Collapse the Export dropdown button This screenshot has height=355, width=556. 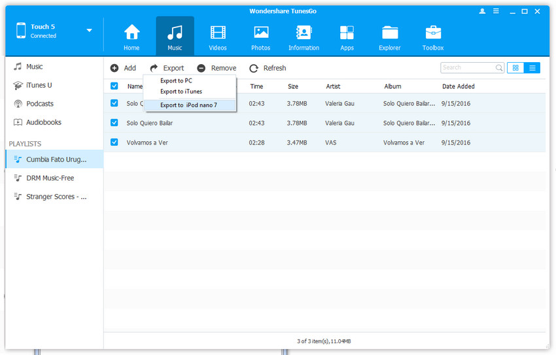tap(167, 68)
